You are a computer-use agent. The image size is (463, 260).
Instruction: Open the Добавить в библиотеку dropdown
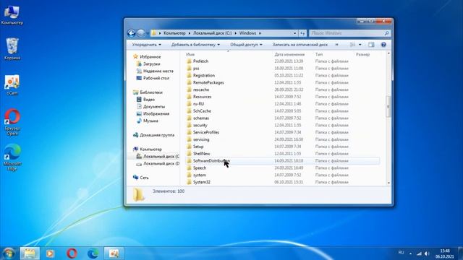tap(195, 45)
